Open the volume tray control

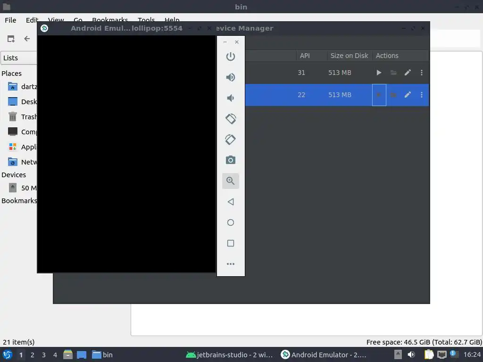[x=411, y=354]
